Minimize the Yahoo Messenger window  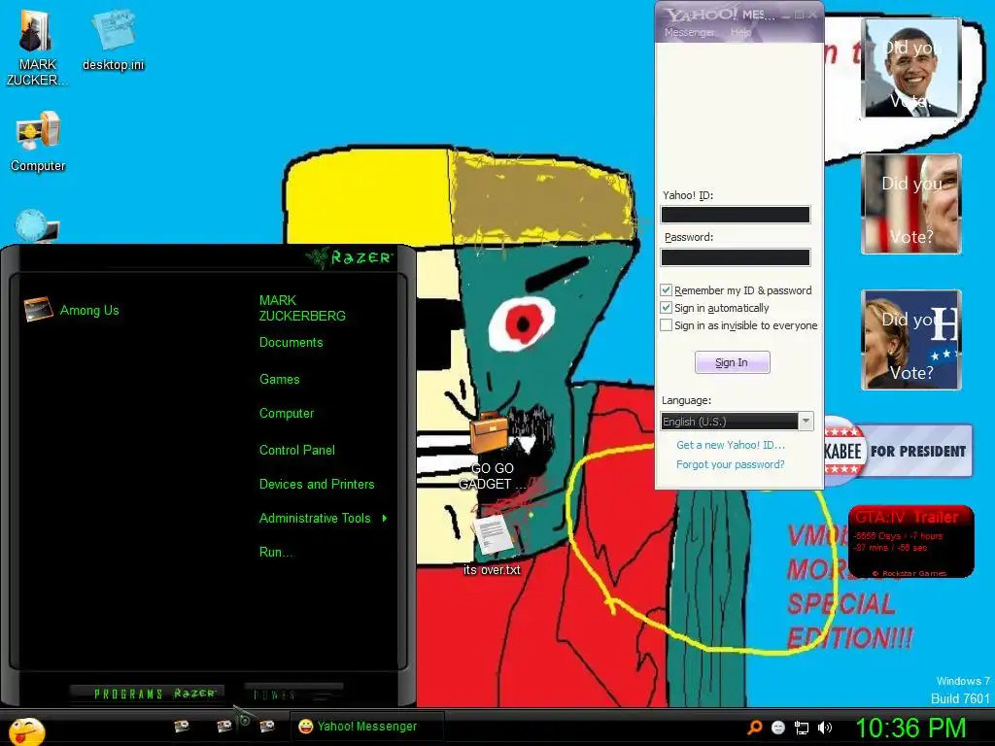[786, 15]
